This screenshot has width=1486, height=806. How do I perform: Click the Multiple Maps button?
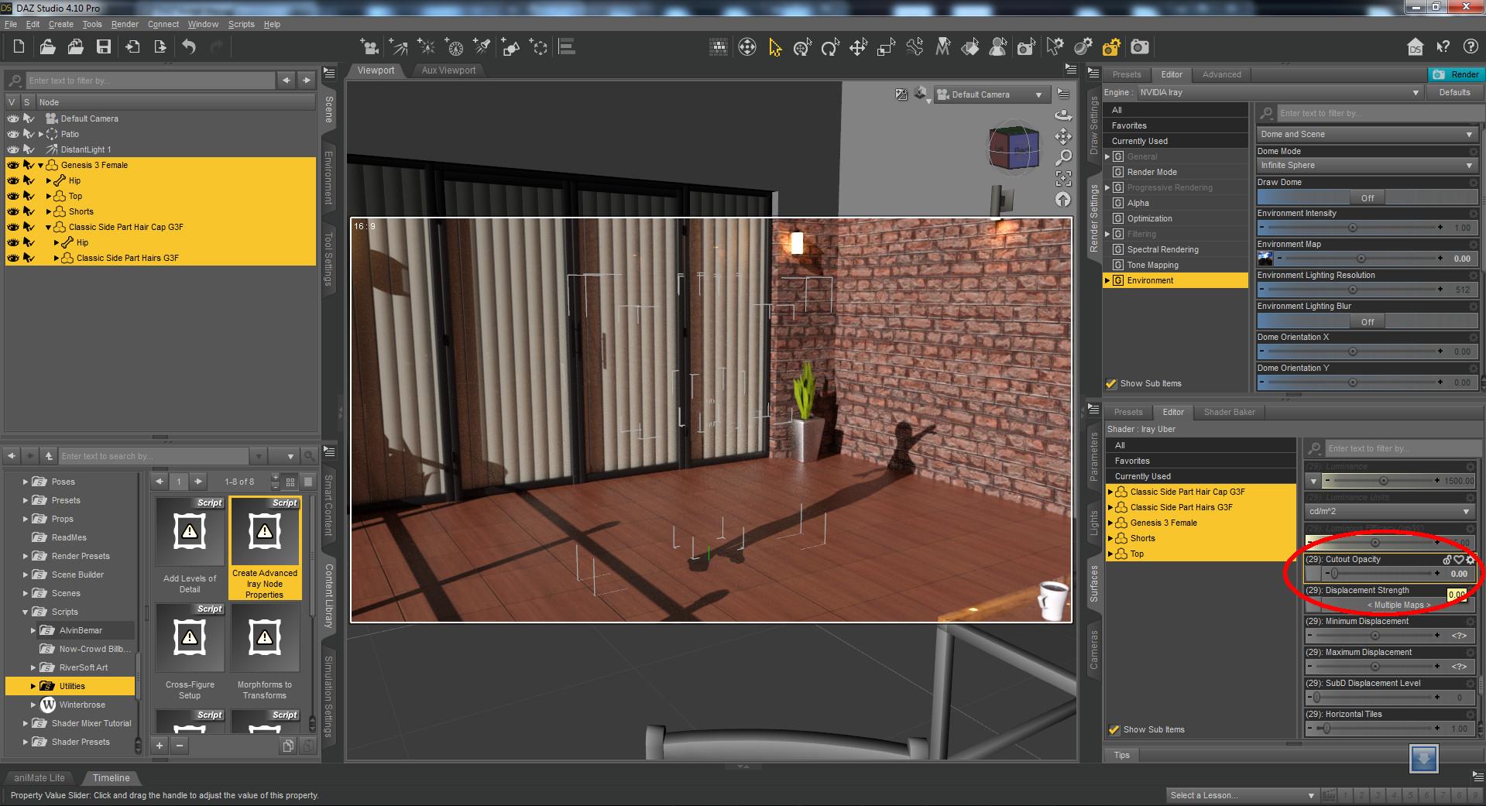pos(1398,605)
